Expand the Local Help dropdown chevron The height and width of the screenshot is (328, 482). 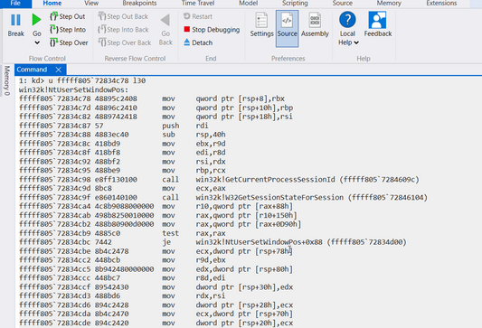point(356,42)
